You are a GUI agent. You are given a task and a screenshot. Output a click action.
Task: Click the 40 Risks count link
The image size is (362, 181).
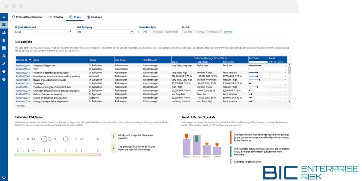click(20, 106)
